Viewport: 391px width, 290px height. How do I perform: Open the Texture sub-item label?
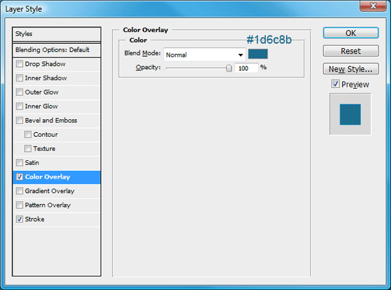coord(44,149)
